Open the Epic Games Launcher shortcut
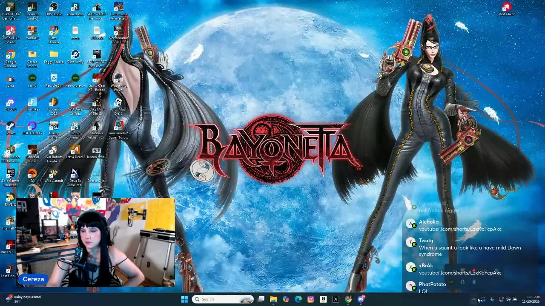 11,178
